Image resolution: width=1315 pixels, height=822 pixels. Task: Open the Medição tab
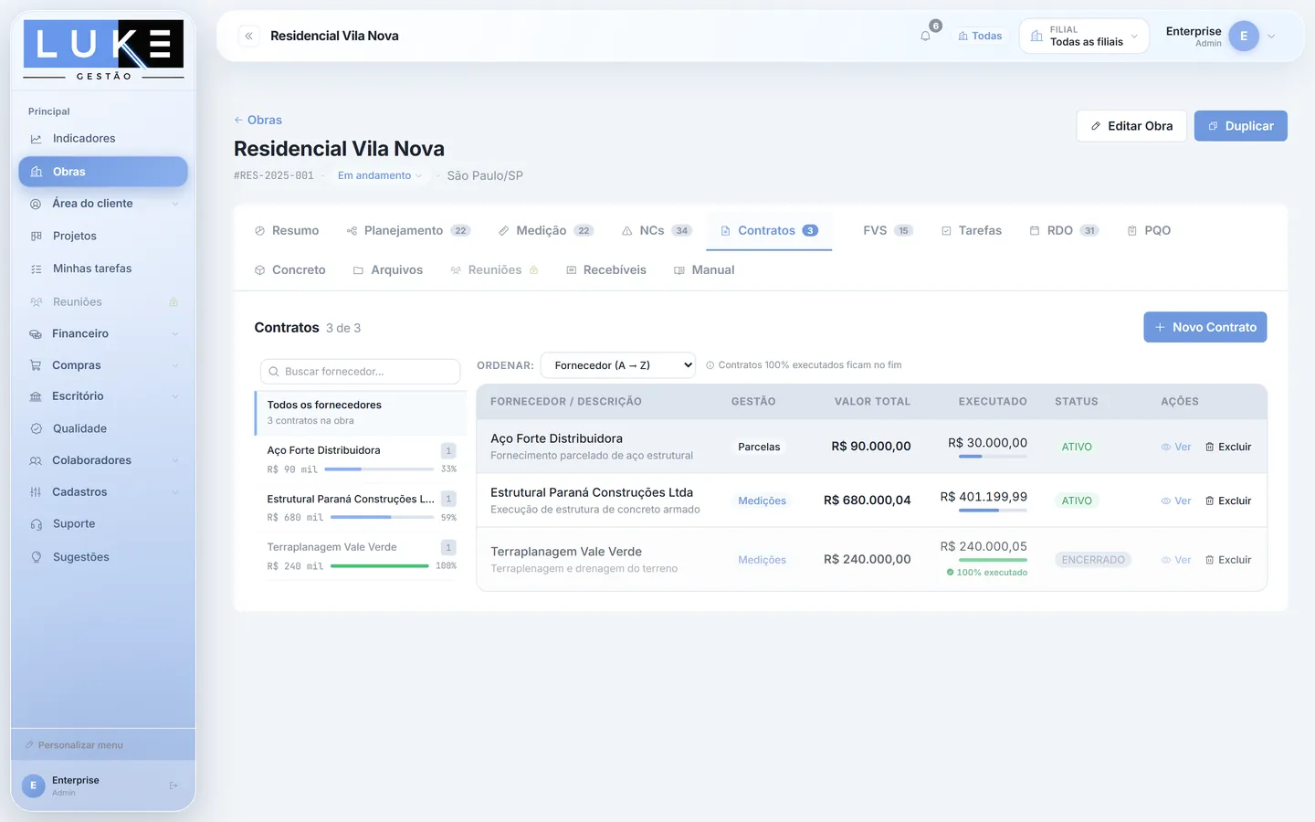[545, 230]
